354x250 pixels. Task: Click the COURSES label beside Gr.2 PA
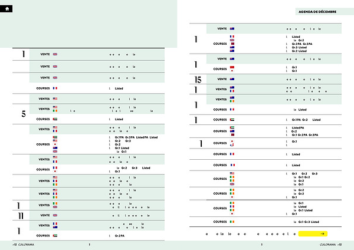[x=43, y=235]
